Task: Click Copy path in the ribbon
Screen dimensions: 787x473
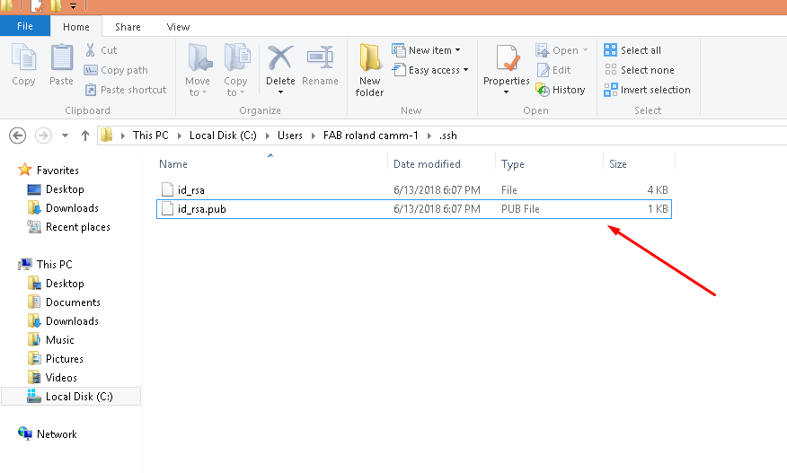Action: tap(116, 70)
